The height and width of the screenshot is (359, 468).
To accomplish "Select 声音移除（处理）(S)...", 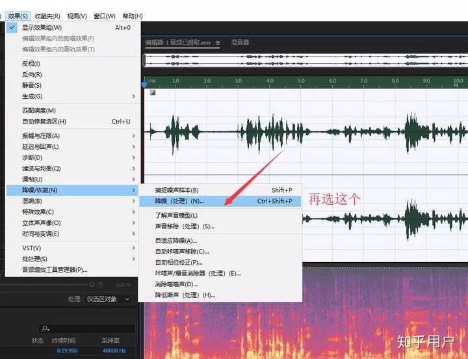I will 220,226.
